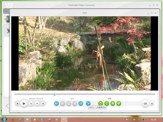This screenshot has width=163, height=122.
Task: Click the blue end selection icon
Action: 81,103
